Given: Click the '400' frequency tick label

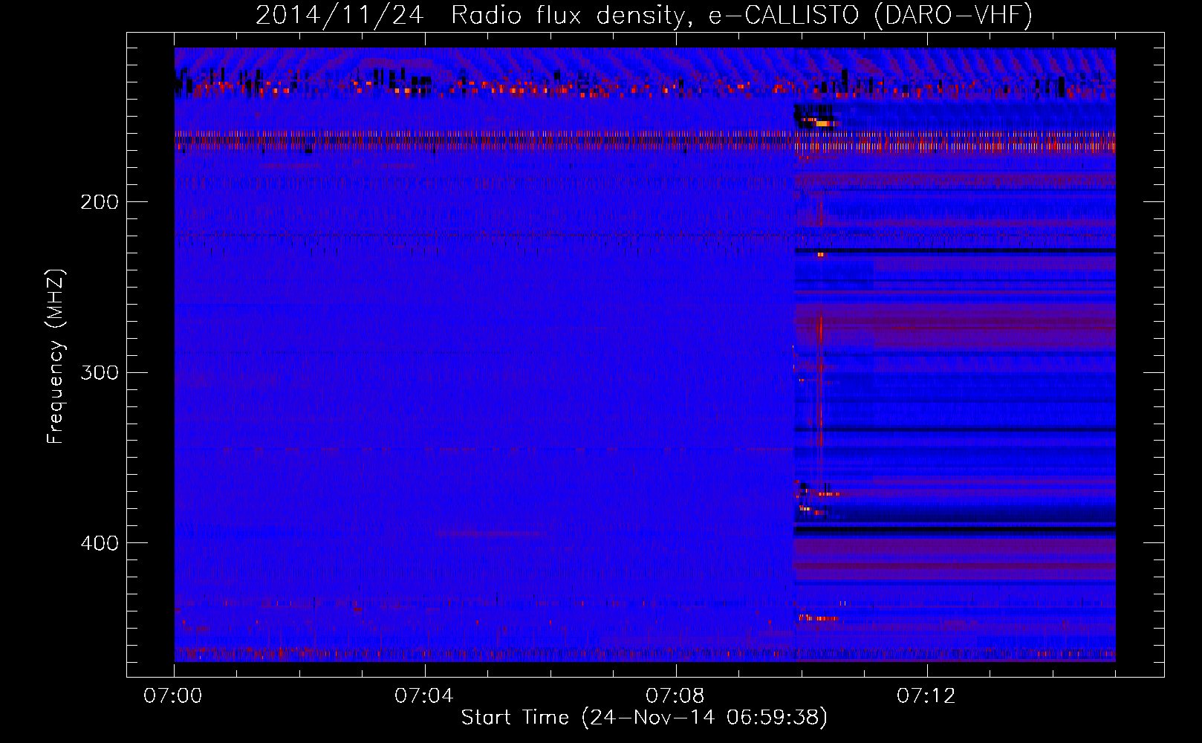Looking at the screenshot, I should click(100, 543).
